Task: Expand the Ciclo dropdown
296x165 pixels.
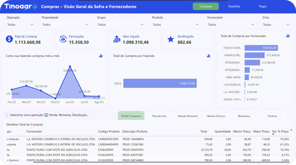Action: tap(276, 25)
